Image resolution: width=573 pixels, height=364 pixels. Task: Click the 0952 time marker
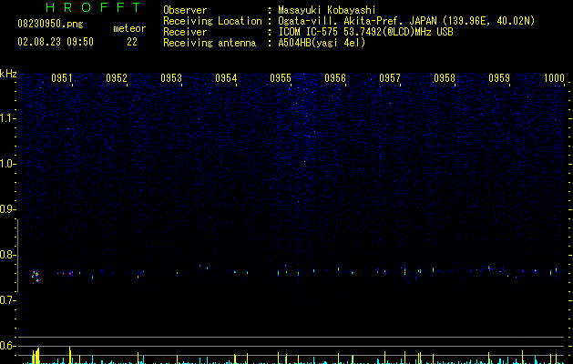click(117, 78)
